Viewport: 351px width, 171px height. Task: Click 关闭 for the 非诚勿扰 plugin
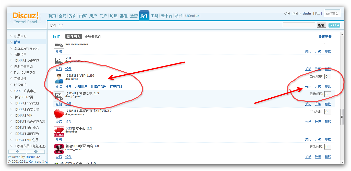[308, 122]
